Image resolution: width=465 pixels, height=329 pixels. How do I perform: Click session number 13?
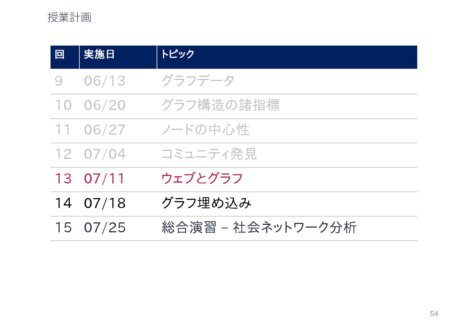pos(63,178)
